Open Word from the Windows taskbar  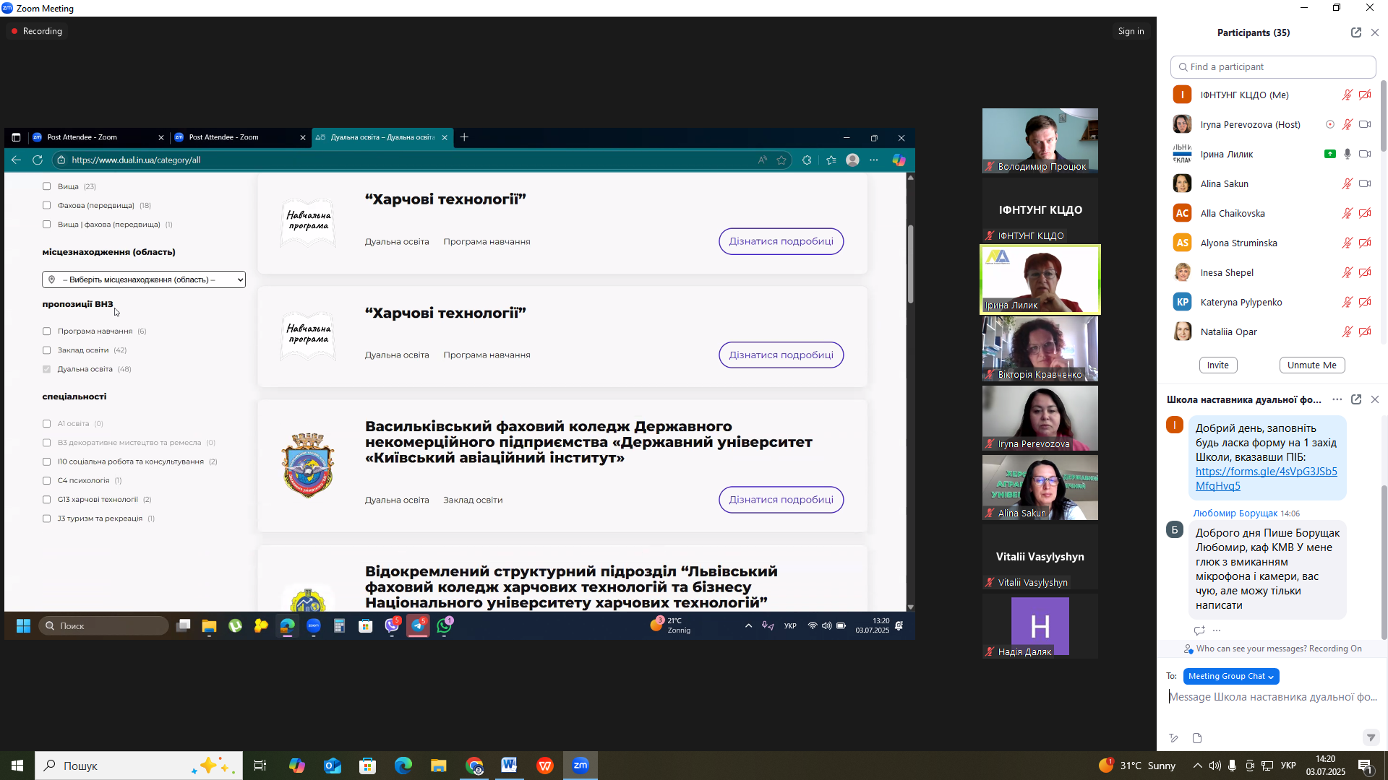pos(510,766)
